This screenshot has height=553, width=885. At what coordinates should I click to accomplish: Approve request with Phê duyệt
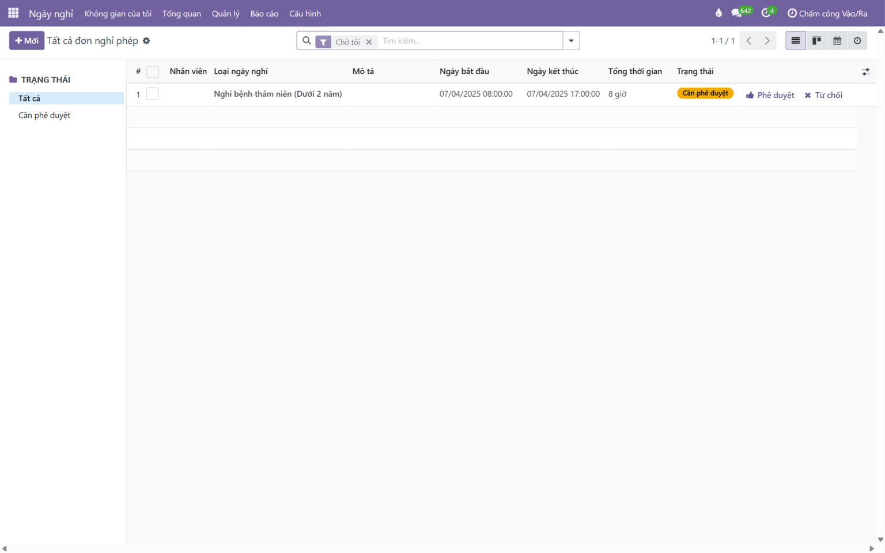coord(770,95)
